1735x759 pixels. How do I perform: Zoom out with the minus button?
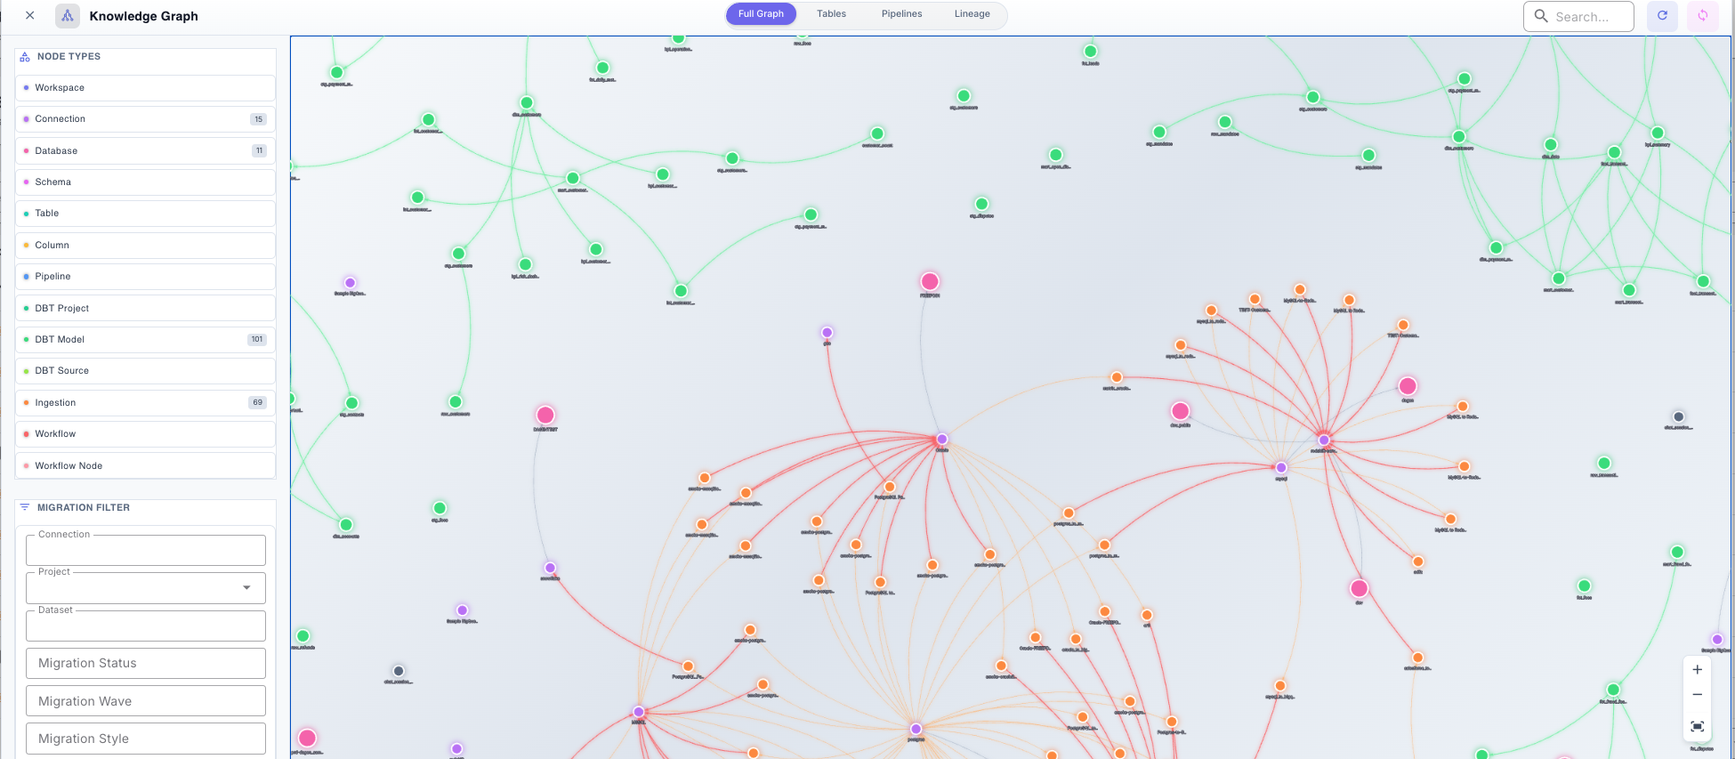coord(1697,695)
